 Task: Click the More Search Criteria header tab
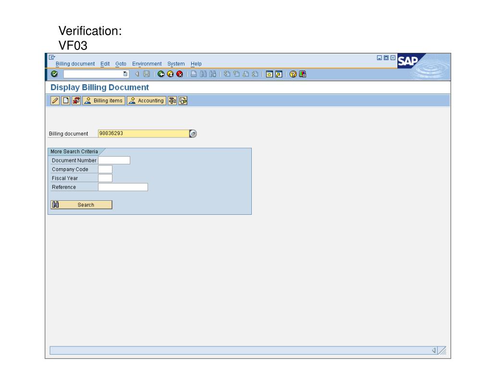[74, 151]
